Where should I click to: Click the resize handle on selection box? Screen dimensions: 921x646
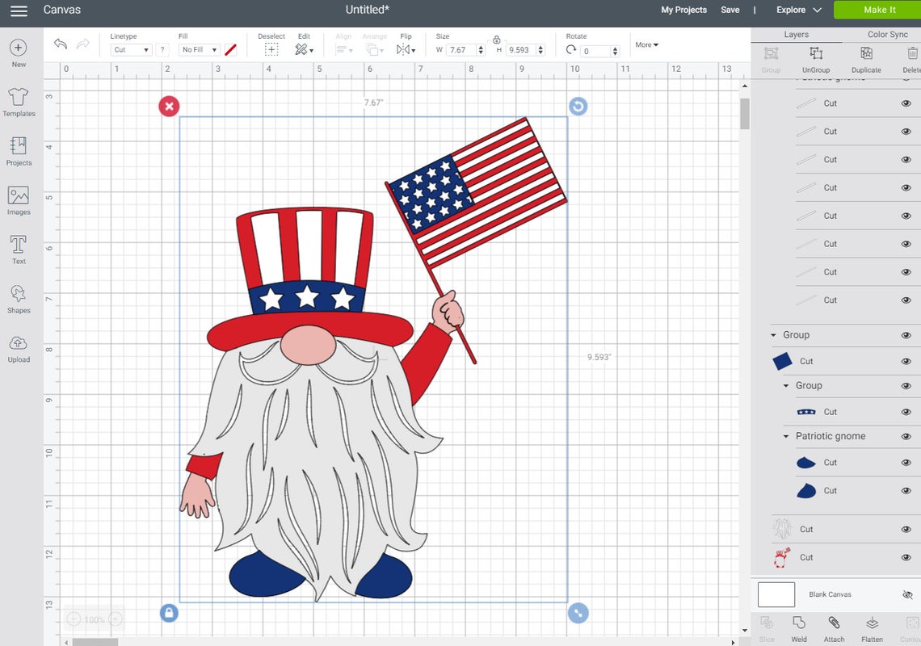click(578, 613)
